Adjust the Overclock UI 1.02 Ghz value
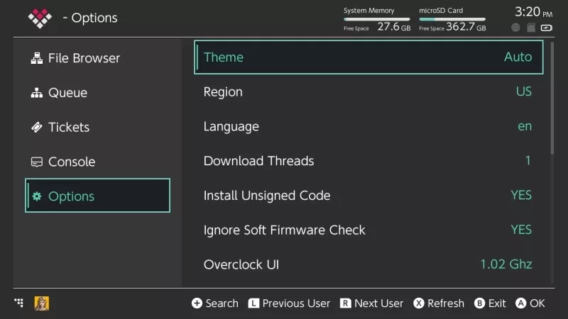Image resolution: width=568 pixels, height=319 pixels. click(x=368, y=264)
